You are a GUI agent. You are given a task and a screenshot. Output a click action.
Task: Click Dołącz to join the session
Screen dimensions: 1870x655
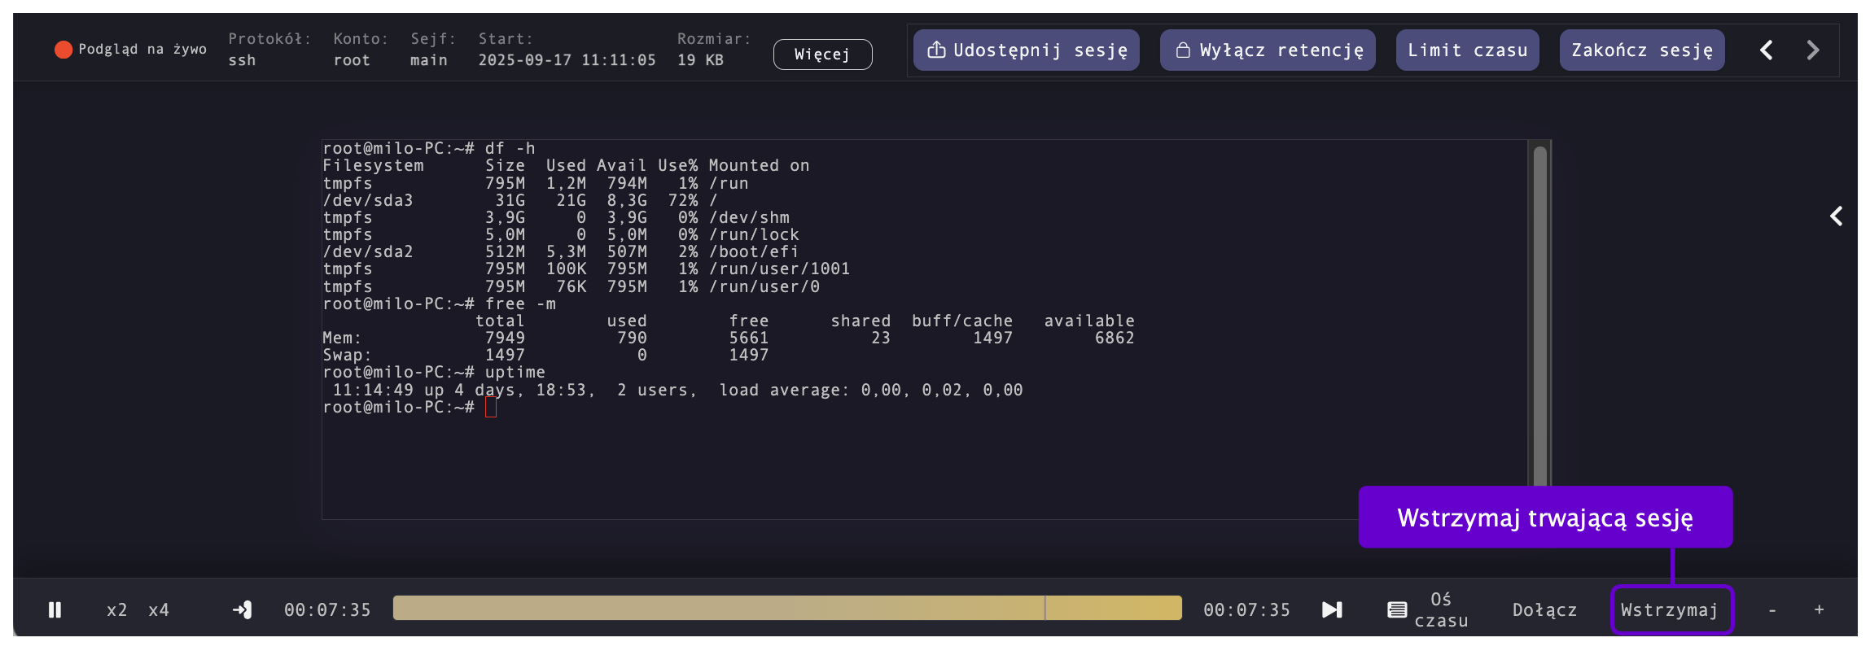click(x=1544, y=610)
